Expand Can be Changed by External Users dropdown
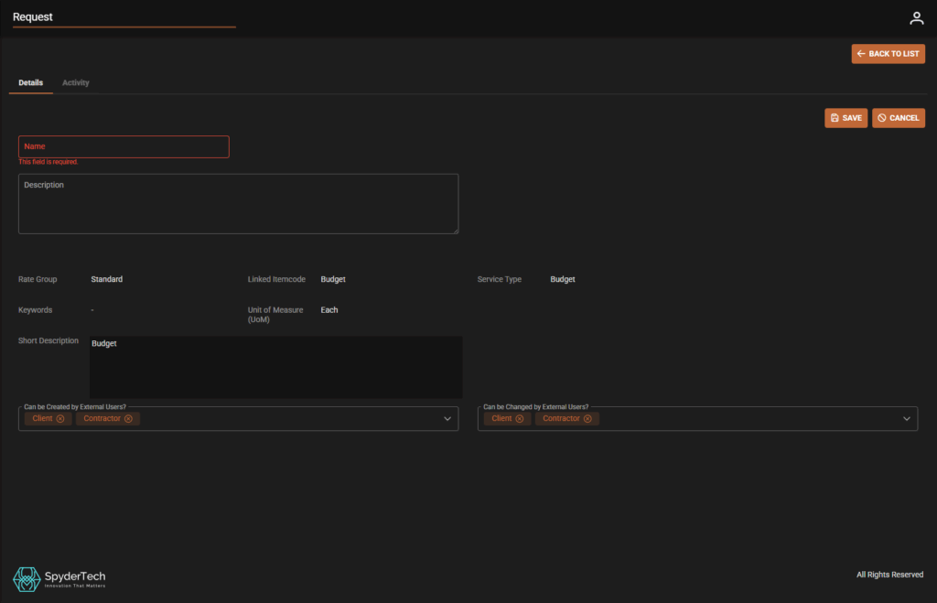 coord(907,419)
